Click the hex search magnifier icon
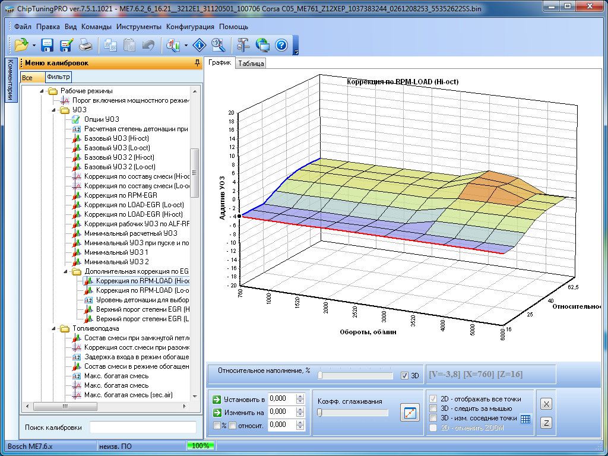The image size is (608, 456). click(217, 45)
